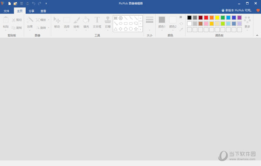Create a new image from the title bar
Viewport: 261px width, 166px height.
coord(10,3)
